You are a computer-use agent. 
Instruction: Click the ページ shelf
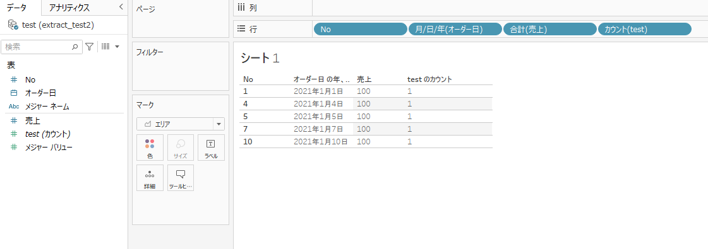tap(181, 19)
